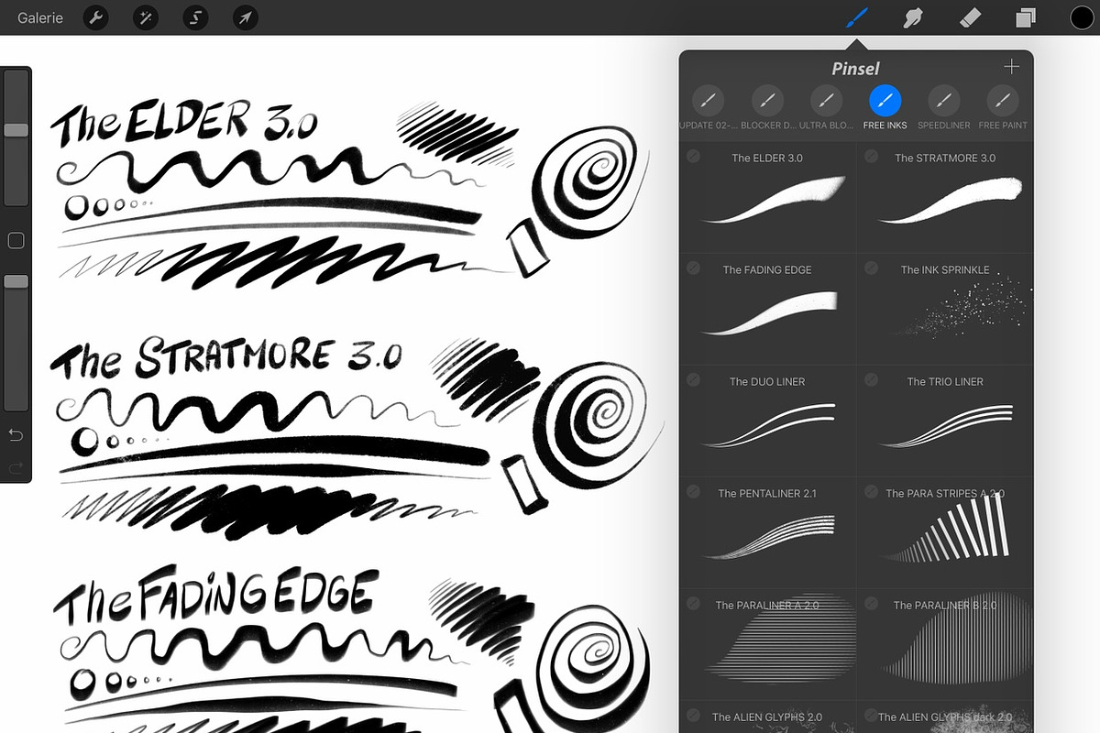Click the Pinsel panel title
The width and height of the screenshot is (1100, 733).
[855, 69]
